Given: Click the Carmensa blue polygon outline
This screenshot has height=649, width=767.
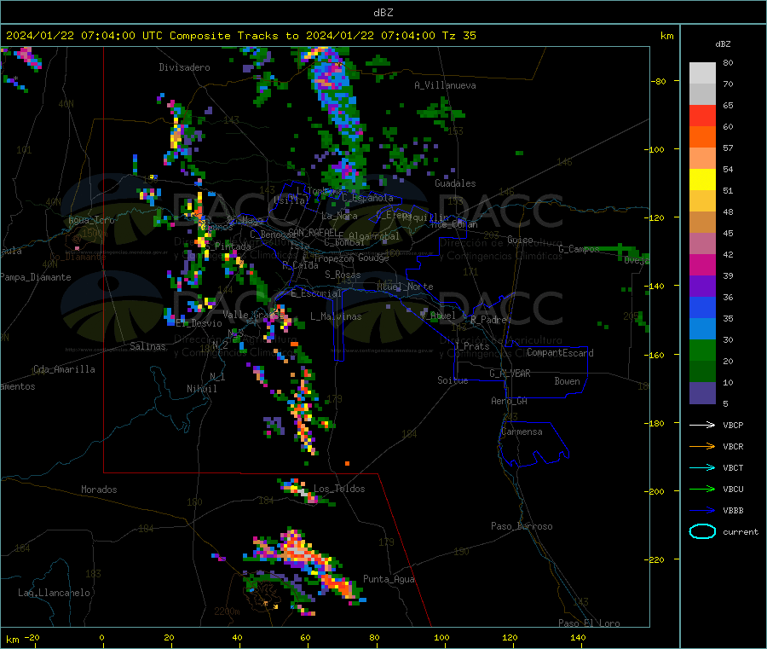Looking at the screenshot, I should click(x=533, y=444).
